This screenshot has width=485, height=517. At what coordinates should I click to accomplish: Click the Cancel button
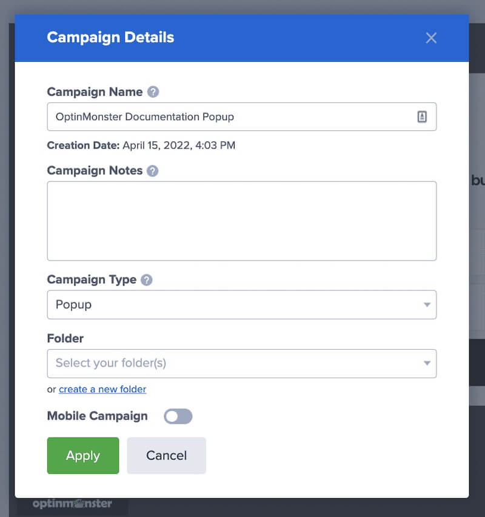166,455
